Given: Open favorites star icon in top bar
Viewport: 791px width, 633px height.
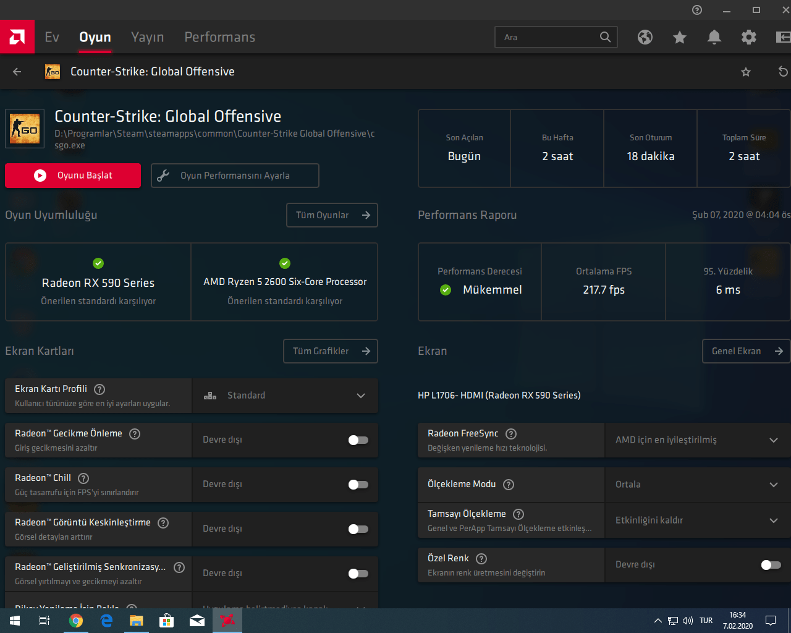Looking at the screenshot, I should pyautogui.click(x=680, y=37).
